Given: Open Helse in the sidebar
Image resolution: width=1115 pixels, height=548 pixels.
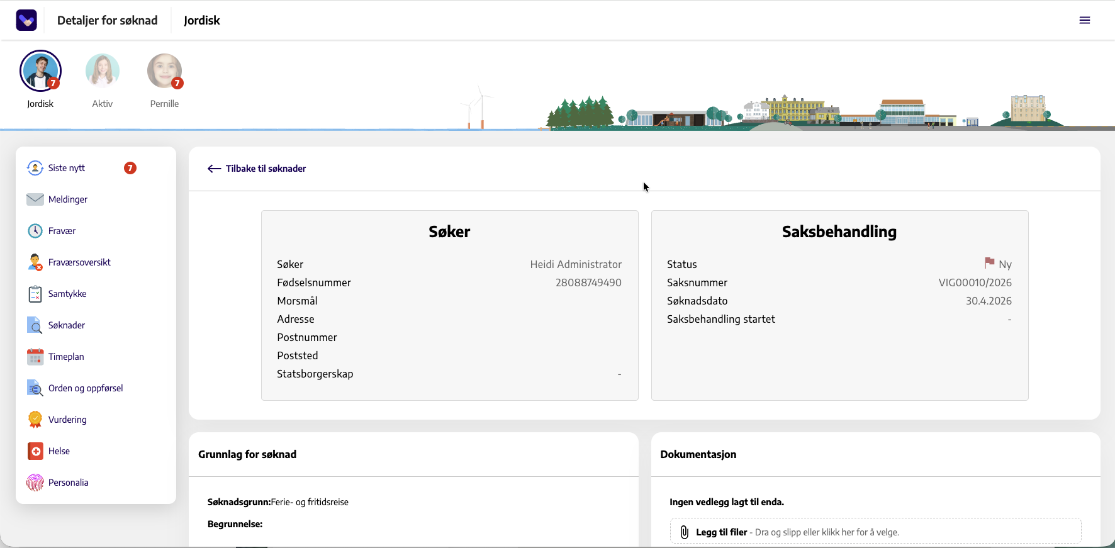Looking at the screenshot, I should coord(59,451).
